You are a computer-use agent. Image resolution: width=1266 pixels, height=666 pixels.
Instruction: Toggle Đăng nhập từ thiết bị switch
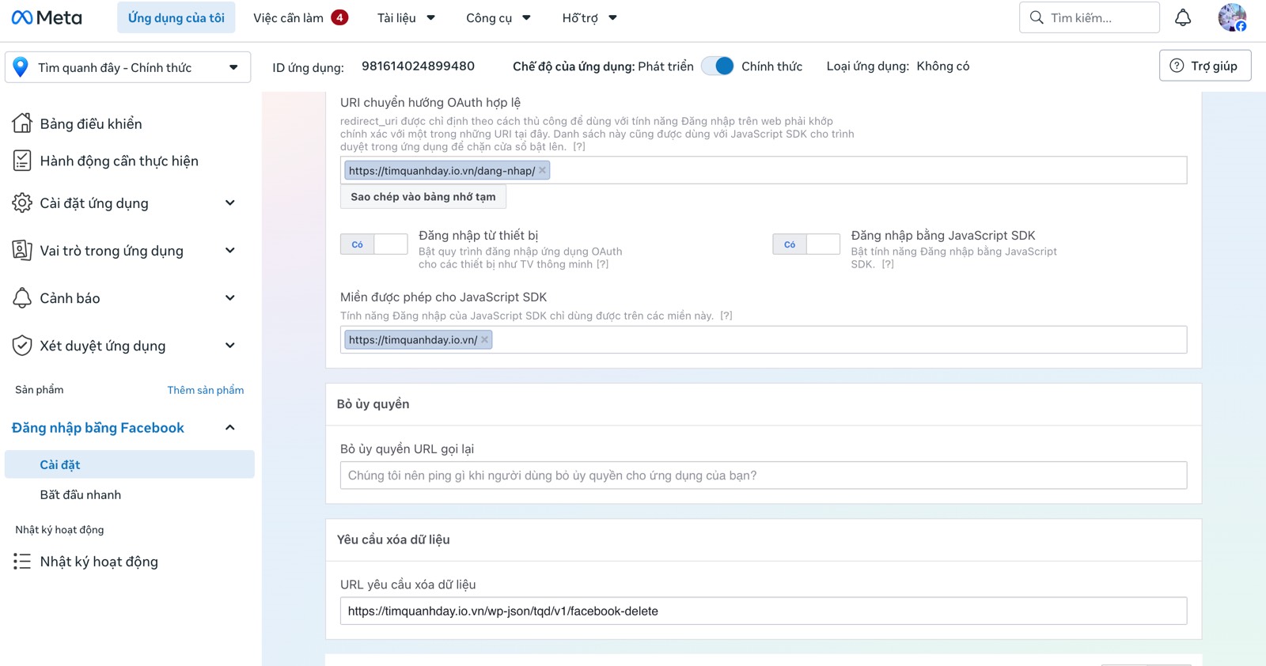[373, 244]
